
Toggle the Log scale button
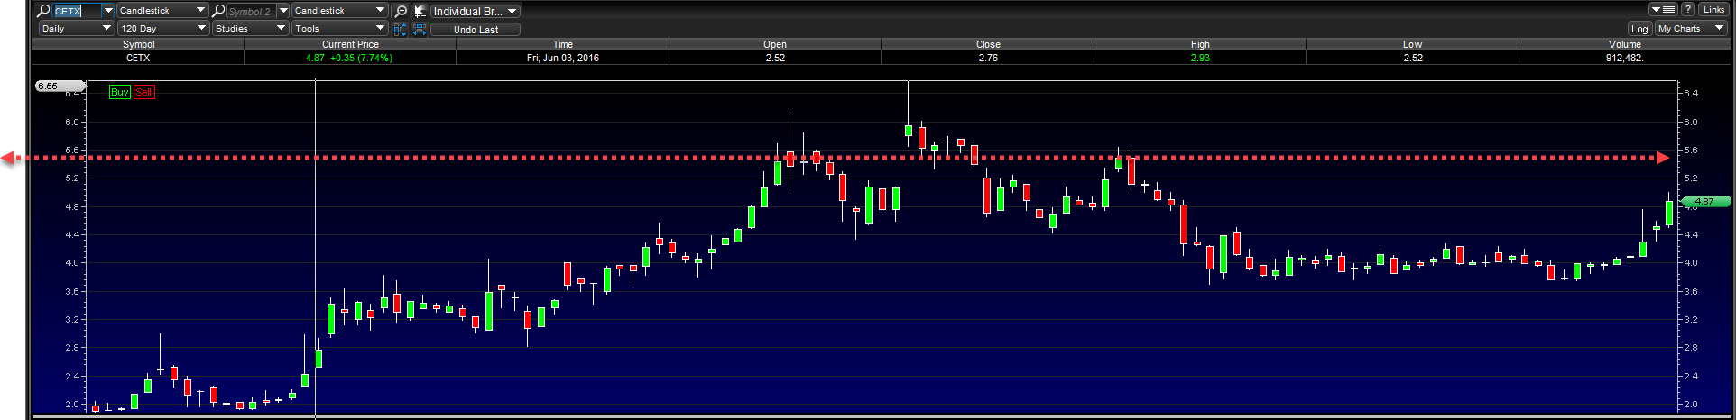[x=1639, y=29]
